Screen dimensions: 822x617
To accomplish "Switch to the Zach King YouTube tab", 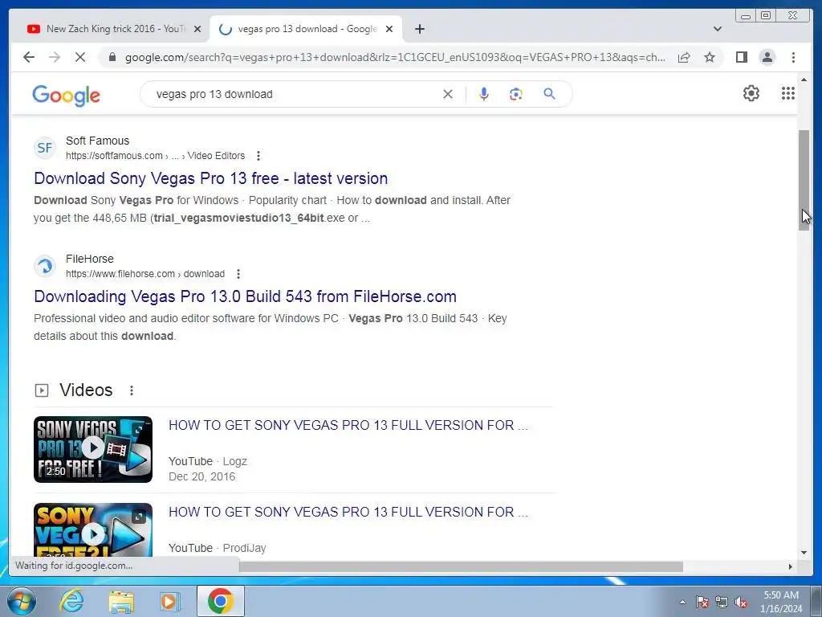I will 105,29.
